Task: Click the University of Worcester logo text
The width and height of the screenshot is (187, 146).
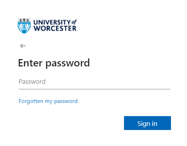Action: [x=55, y=25]
